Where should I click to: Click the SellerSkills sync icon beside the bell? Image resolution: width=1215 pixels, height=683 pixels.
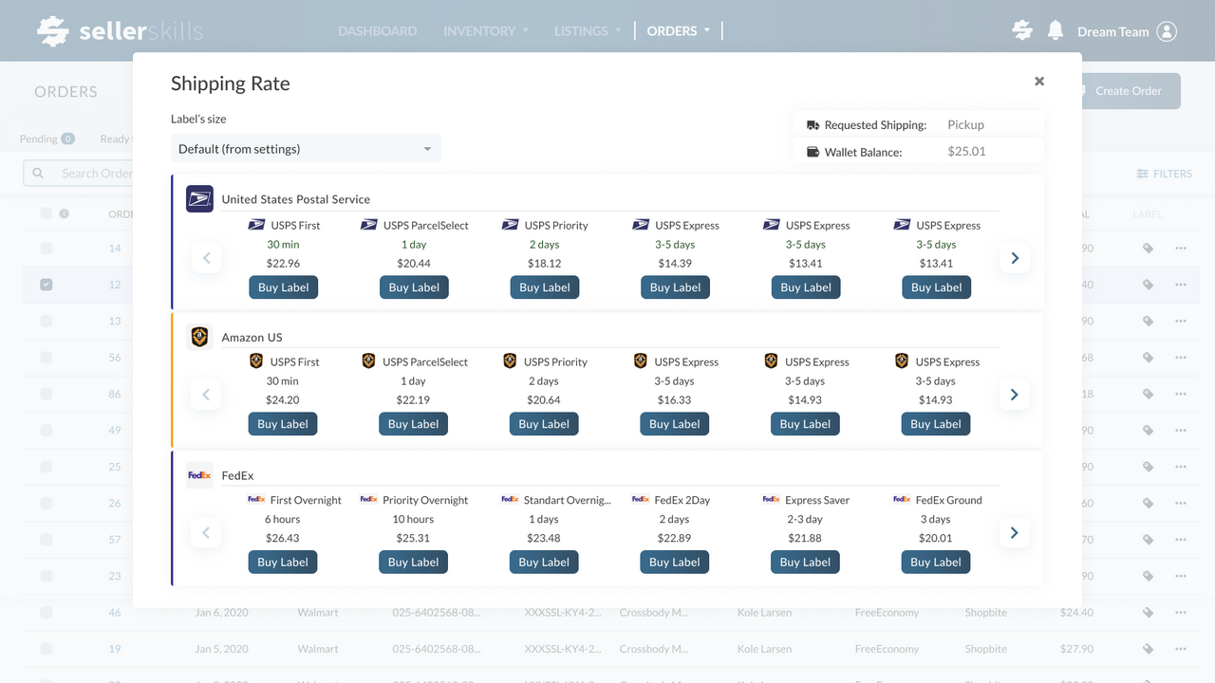coord(1022,30)
